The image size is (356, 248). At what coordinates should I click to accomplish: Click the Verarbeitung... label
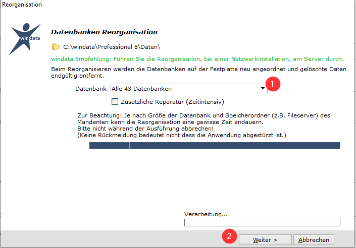(x=206, y=214)
